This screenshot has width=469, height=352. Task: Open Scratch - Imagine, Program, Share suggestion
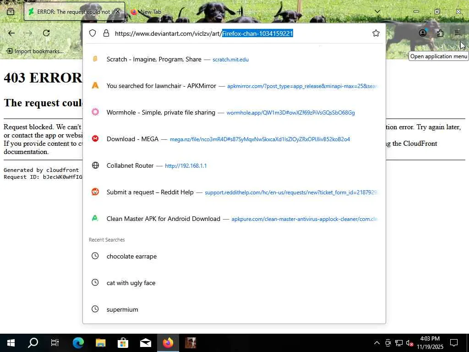tap(234, 59)
